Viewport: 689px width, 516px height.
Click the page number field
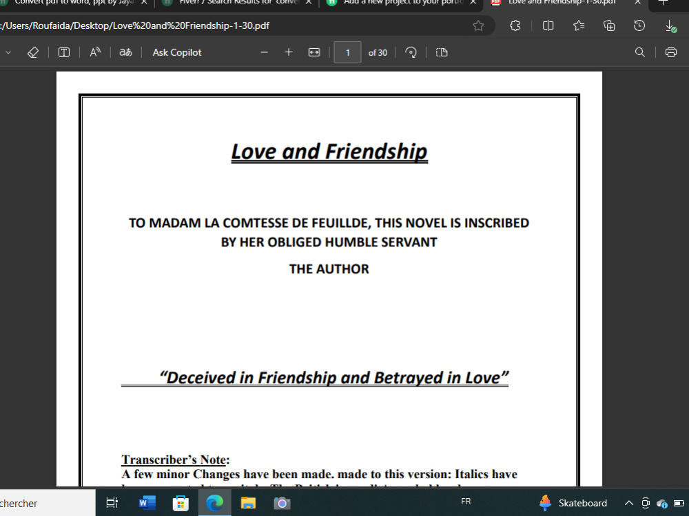coord(347,53)
